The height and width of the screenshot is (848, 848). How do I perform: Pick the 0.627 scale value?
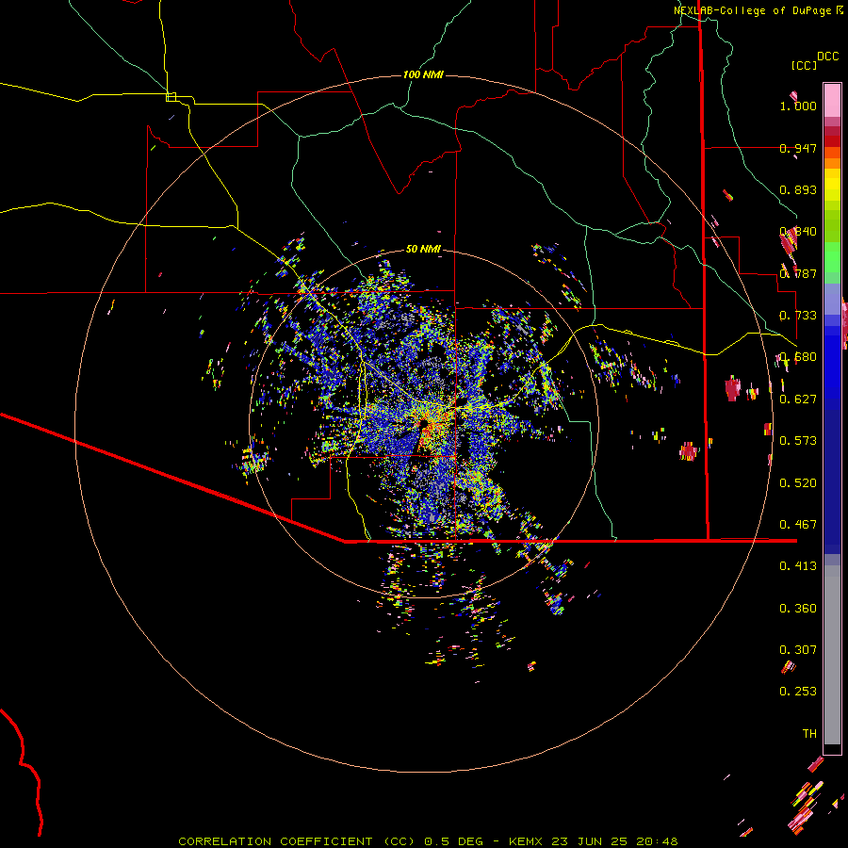798,400
